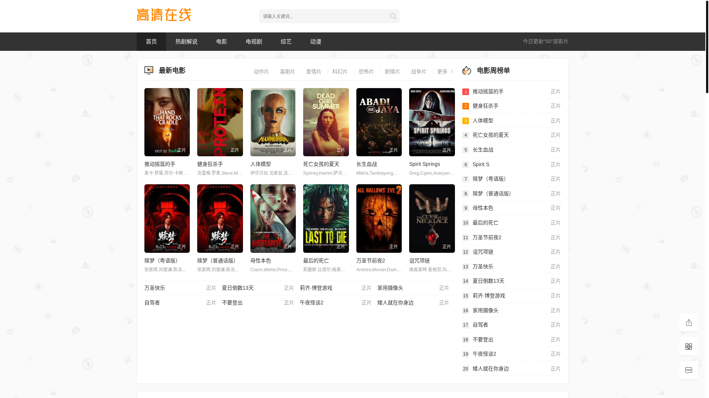Open the 电影 navigation tab
Image resolution: width=709 pixels, height=398 pixels.
pos(222,42)
